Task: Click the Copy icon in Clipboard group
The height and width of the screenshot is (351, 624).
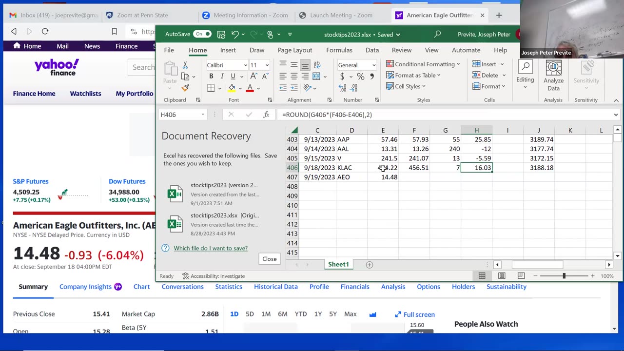Action: (x=185, y=77)
